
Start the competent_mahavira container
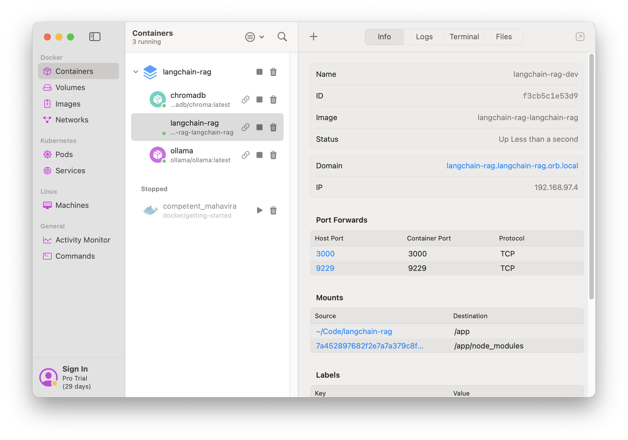point(259,210)
